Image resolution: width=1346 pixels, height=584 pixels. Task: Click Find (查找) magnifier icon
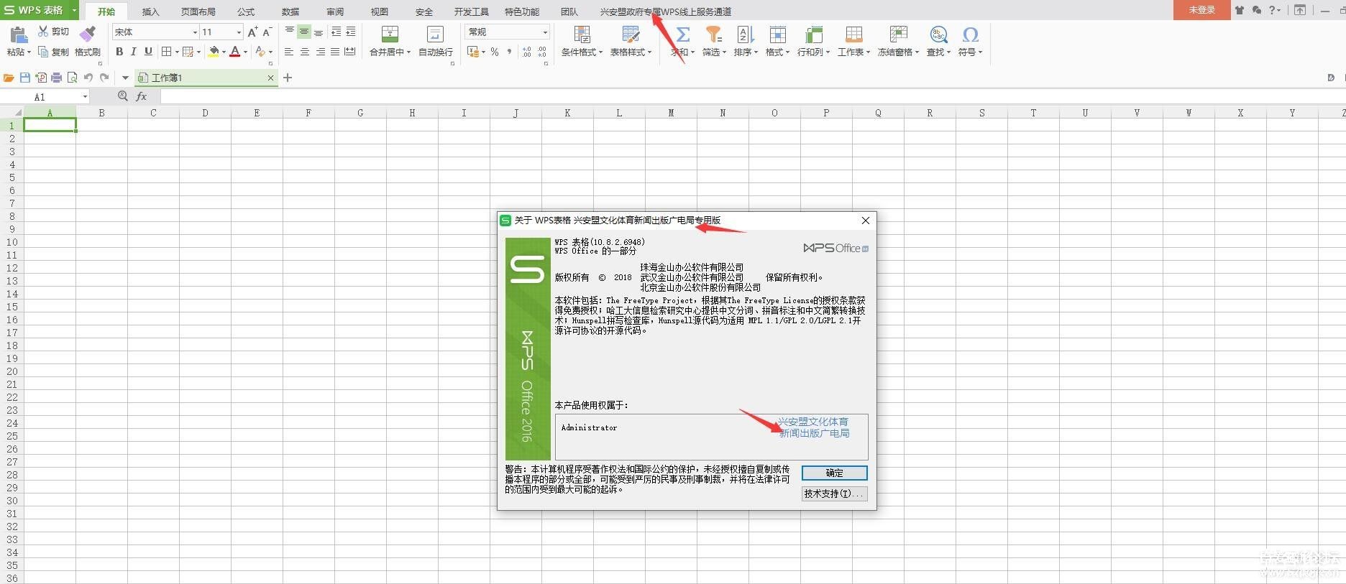(938, 34)
